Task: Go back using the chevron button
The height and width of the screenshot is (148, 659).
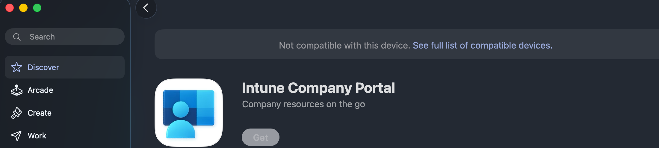Action: [146, 8]
